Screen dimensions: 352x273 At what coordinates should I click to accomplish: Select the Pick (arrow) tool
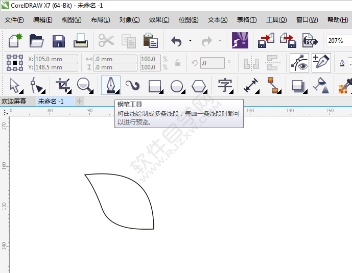[14, 85]
